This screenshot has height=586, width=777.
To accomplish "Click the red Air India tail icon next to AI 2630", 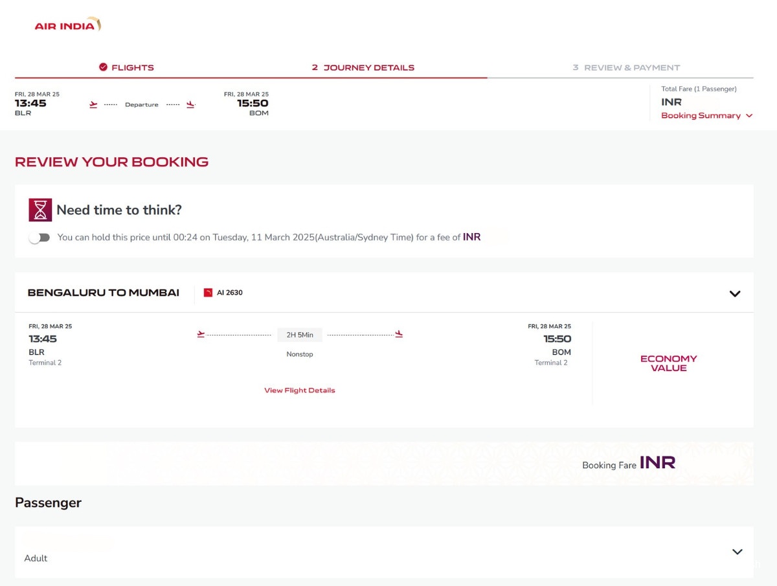I will (x=208, y=293).
